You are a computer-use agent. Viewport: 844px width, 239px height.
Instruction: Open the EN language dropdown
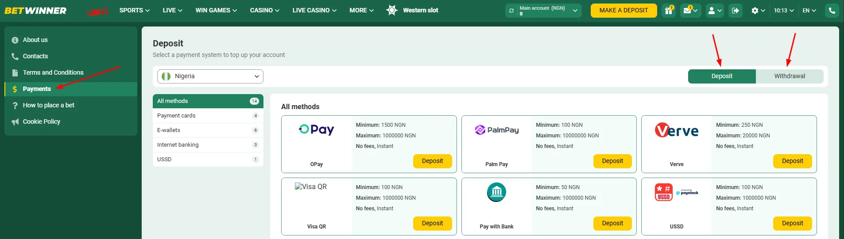point(809,11)
